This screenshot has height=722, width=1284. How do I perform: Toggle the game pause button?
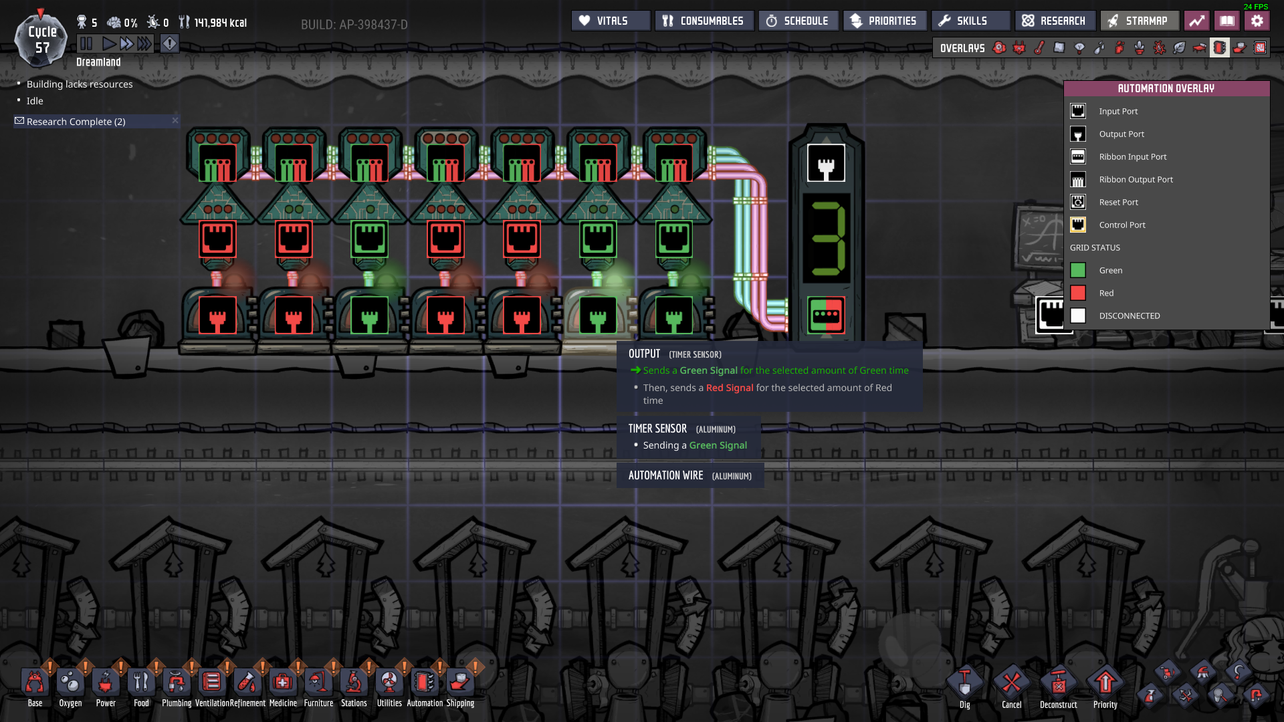86,44
